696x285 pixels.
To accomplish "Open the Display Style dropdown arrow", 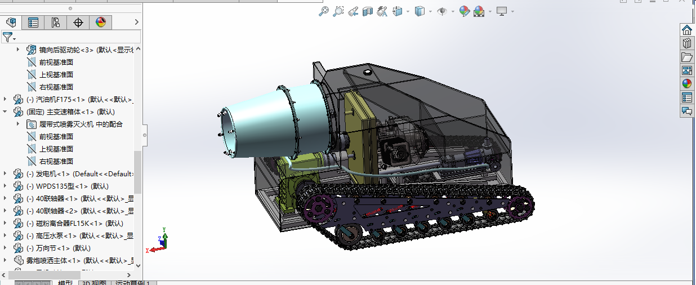I will 430,11.
